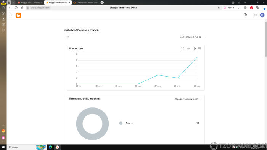The height and width of the screenshot is (150, 267).
Task: Open sidebar history clock icon
Action: [x=3, y=30]
